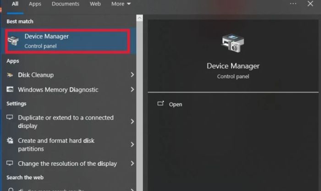Expand the Create and format partitions chevron
The image size is (321, 191).
tap(132, 144)
